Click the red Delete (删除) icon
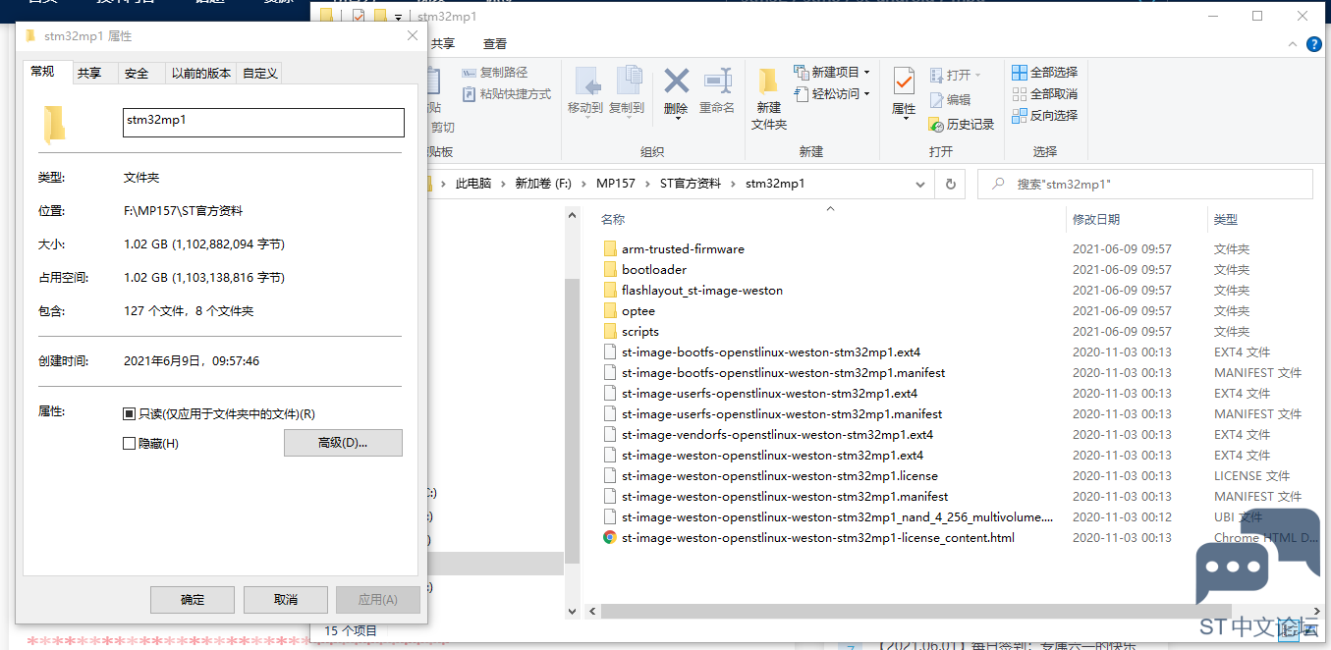Image resolution: width=1331 pixels, height=650 pixels. [x=676, y=81]
